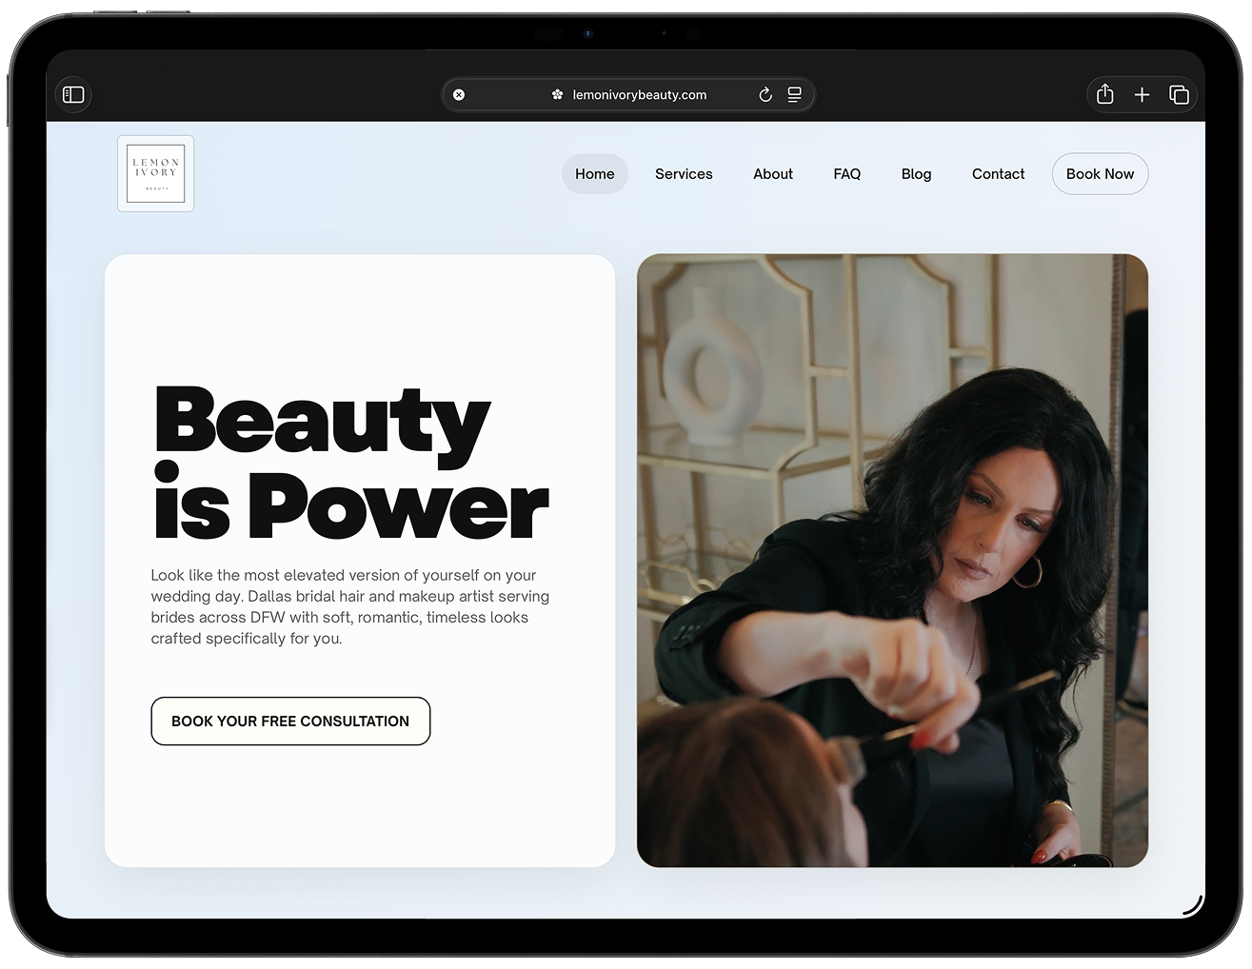
Task: Reload the page
Action: (765, 94)
